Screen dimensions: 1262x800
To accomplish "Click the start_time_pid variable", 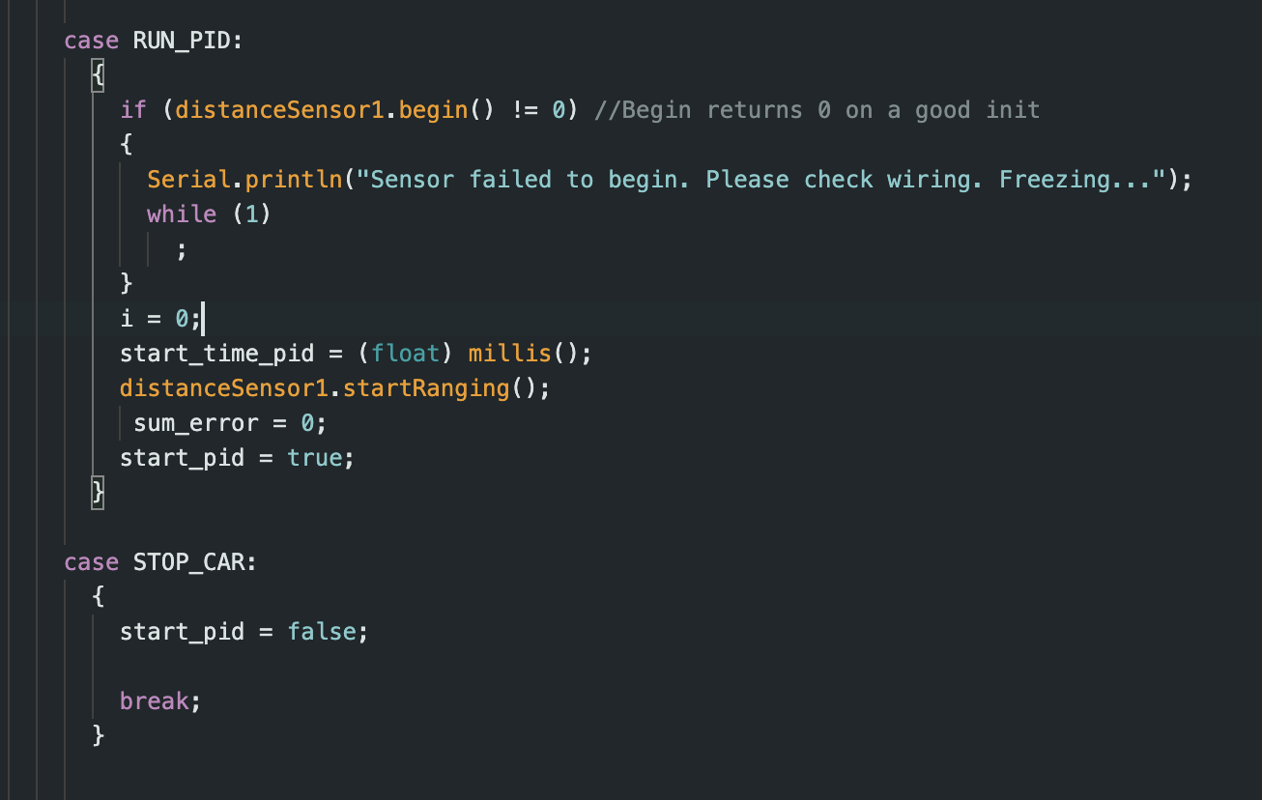I will (217, 354).
